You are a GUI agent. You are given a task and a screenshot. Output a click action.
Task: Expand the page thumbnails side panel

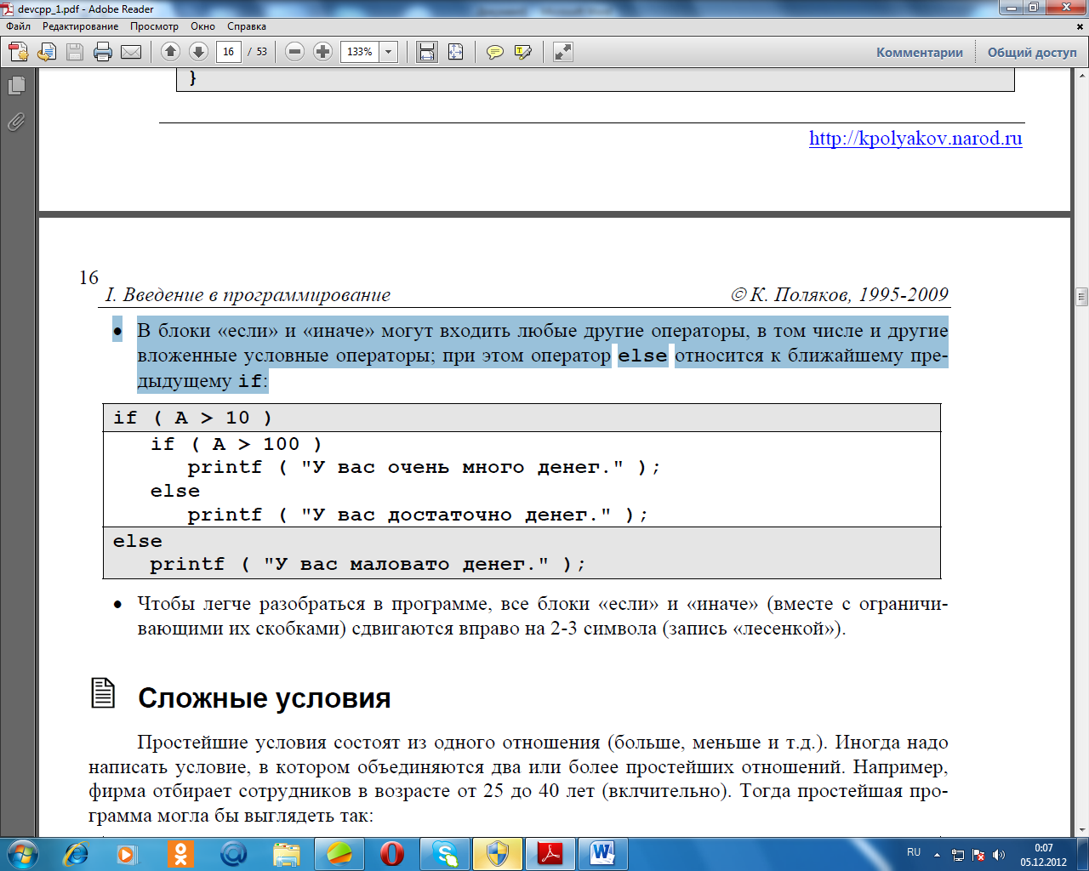(x=16, y=85)
